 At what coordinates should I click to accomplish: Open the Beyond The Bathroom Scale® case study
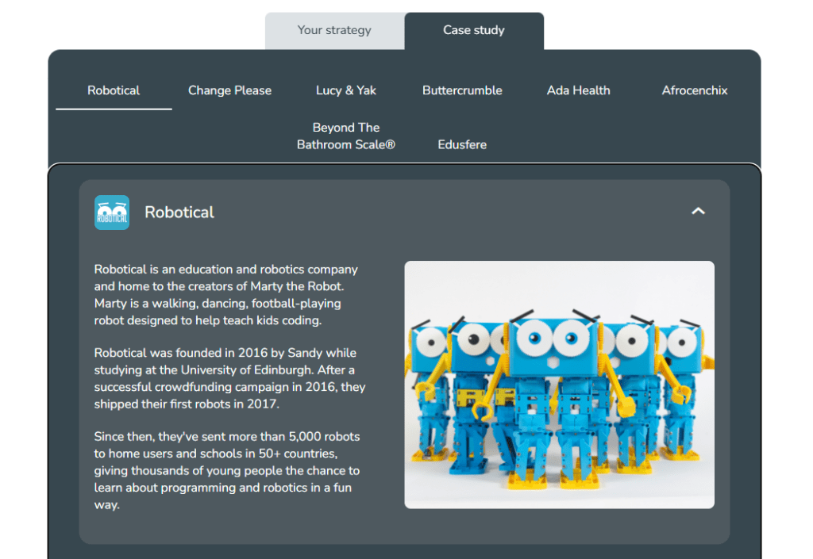pyautogui.click(x=345, y=136)
